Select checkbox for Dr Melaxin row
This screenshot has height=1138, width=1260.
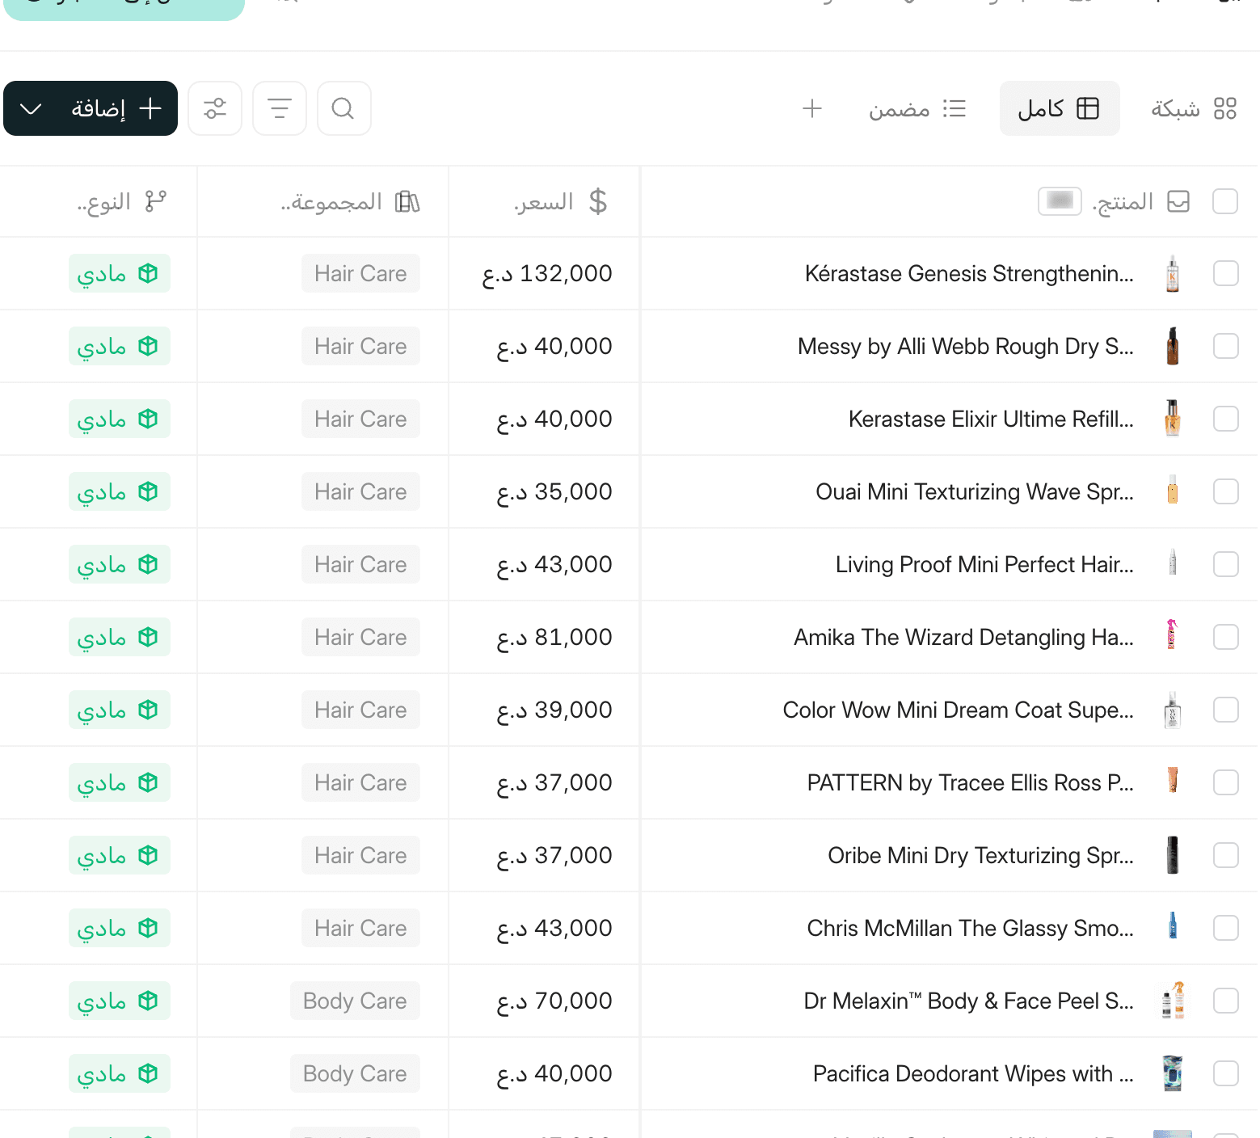1225,1001
